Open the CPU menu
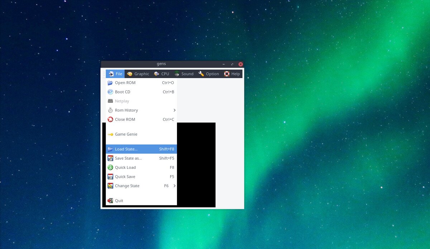 tap(162, 74)
